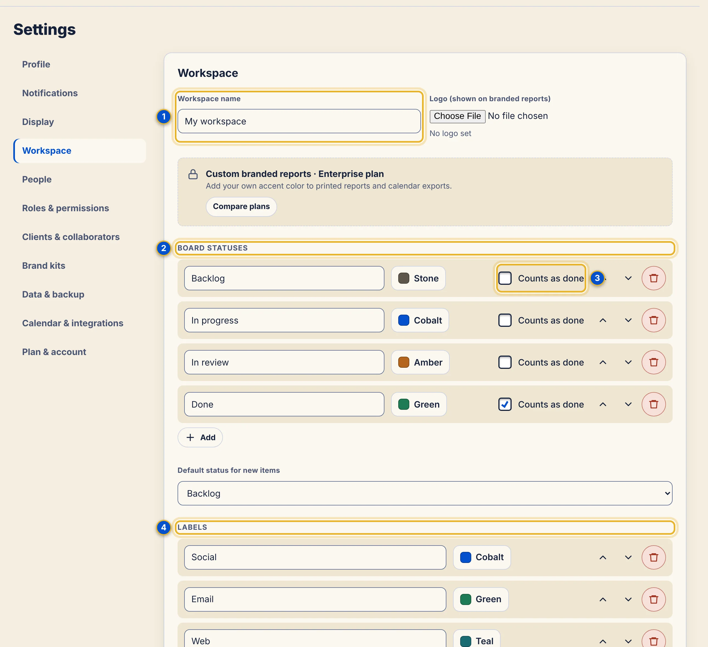The image size is (708, 647).
Task: Open the Stone color picker for Backlog
Action: coord(418,278)
